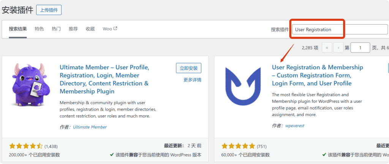Click User Registration compatibility checkmark icon
The height and width of the screenshot is (164, 389).
click(x=324, y=155)
